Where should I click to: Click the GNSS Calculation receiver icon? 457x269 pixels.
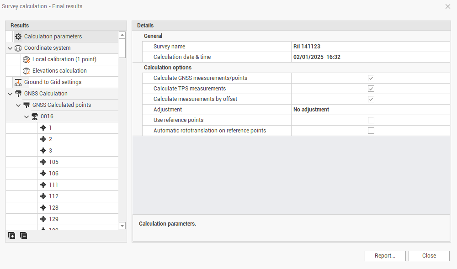point(18,94)
